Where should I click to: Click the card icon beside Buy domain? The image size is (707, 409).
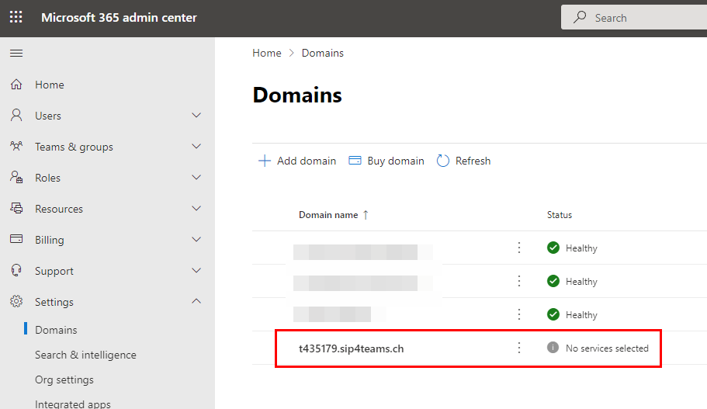coord(355,161)
